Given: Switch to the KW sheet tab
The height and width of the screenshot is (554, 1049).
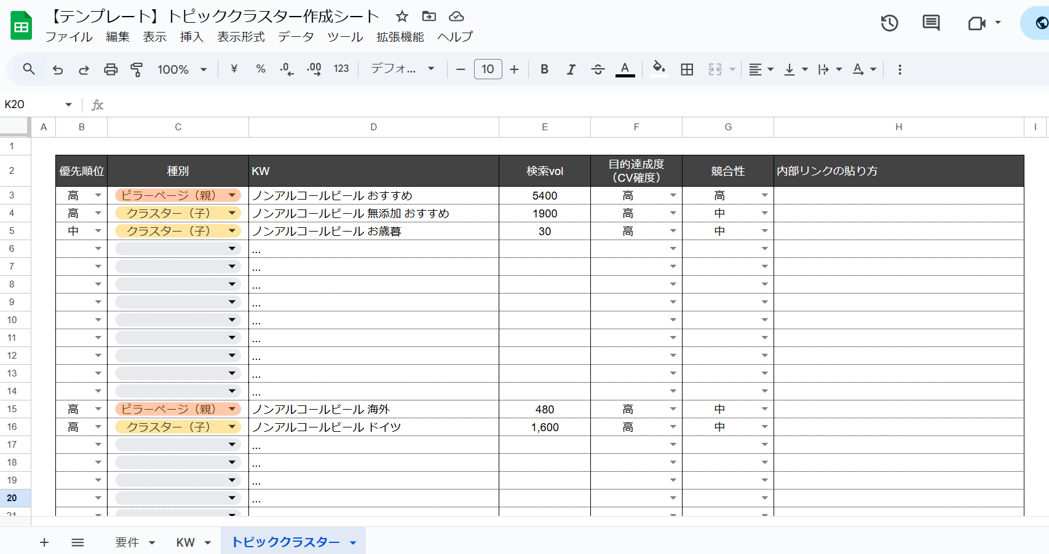Looking at the screenshot, I should (x=185, y=542).
